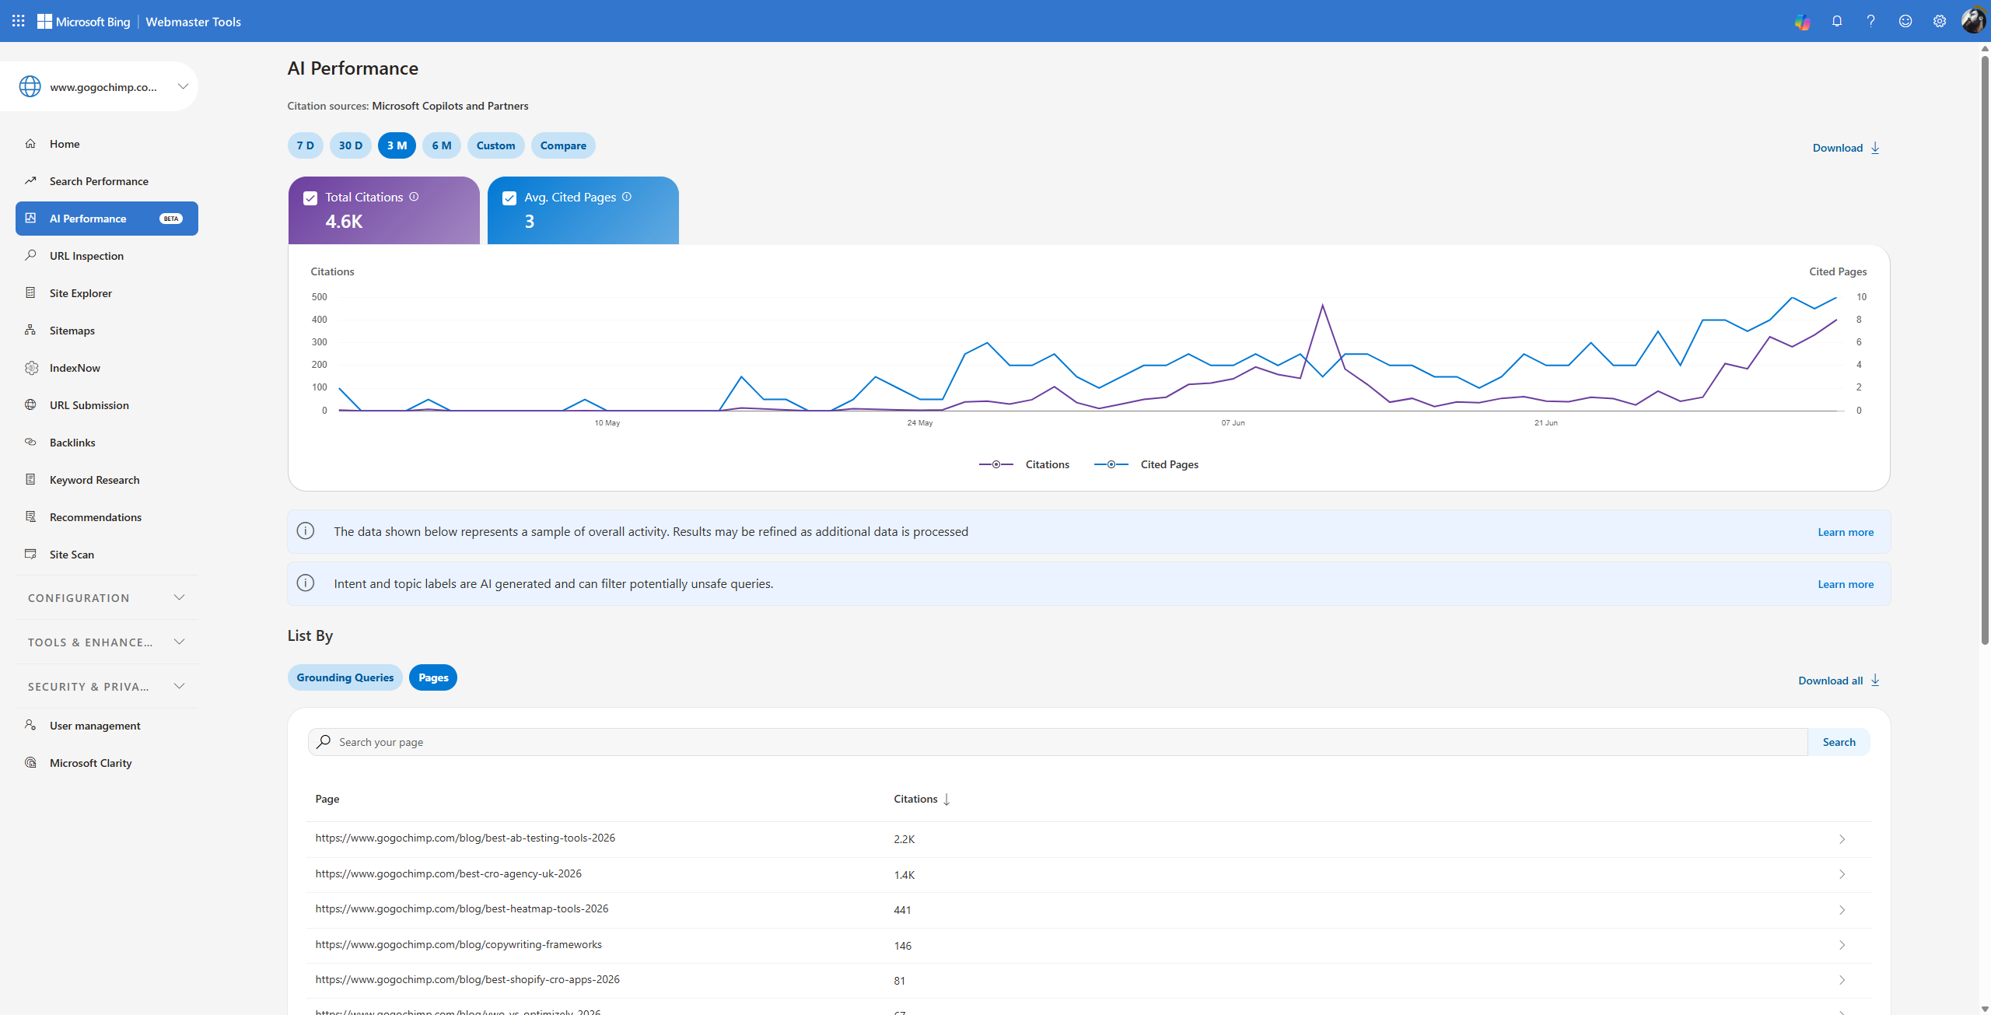1991x1015 pixels.
Task: Expand the copywriting-frameworks row chevron
Action: coord(1842,945)
